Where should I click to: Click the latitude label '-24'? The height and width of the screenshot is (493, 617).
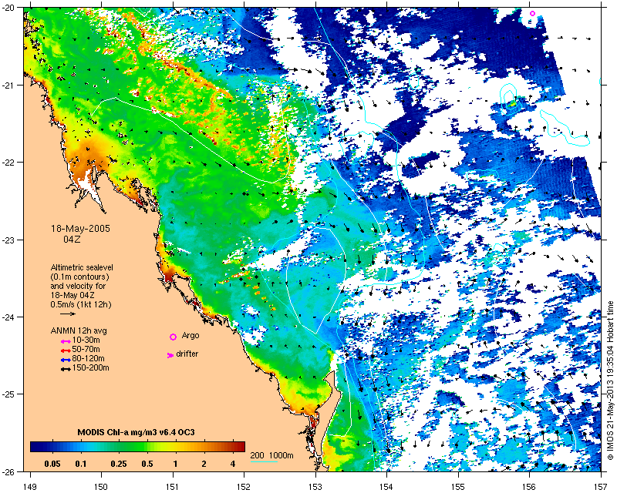point(8,317)
